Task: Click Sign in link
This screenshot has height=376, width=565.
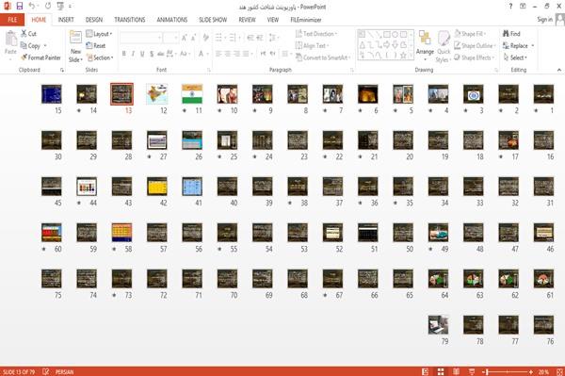Action: (544, 20)
